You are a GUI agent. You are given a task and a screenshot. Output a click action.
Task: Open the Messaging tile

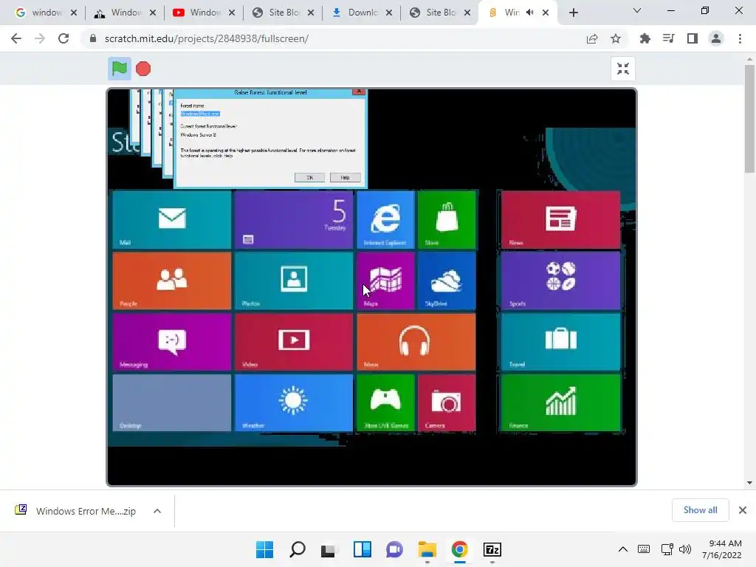coord(172,342)
